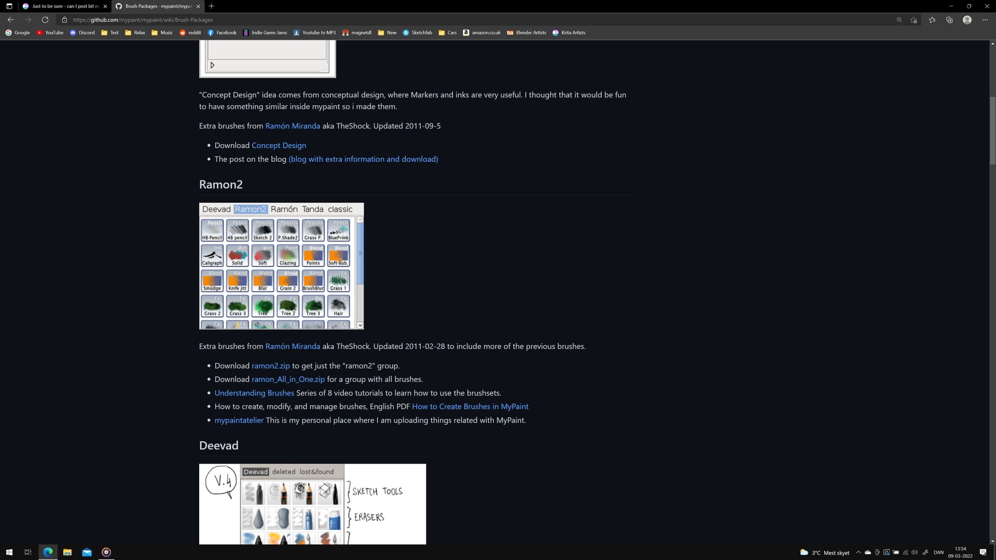The image size is (996, 560).
Task: Download ramon2.zip
Action: pyautogui.click(x=271, y=366)
